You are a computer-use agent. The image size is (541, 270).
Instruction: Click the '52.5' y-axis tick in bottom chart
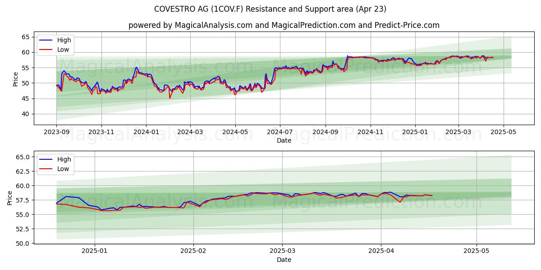(x=23, y=229)
